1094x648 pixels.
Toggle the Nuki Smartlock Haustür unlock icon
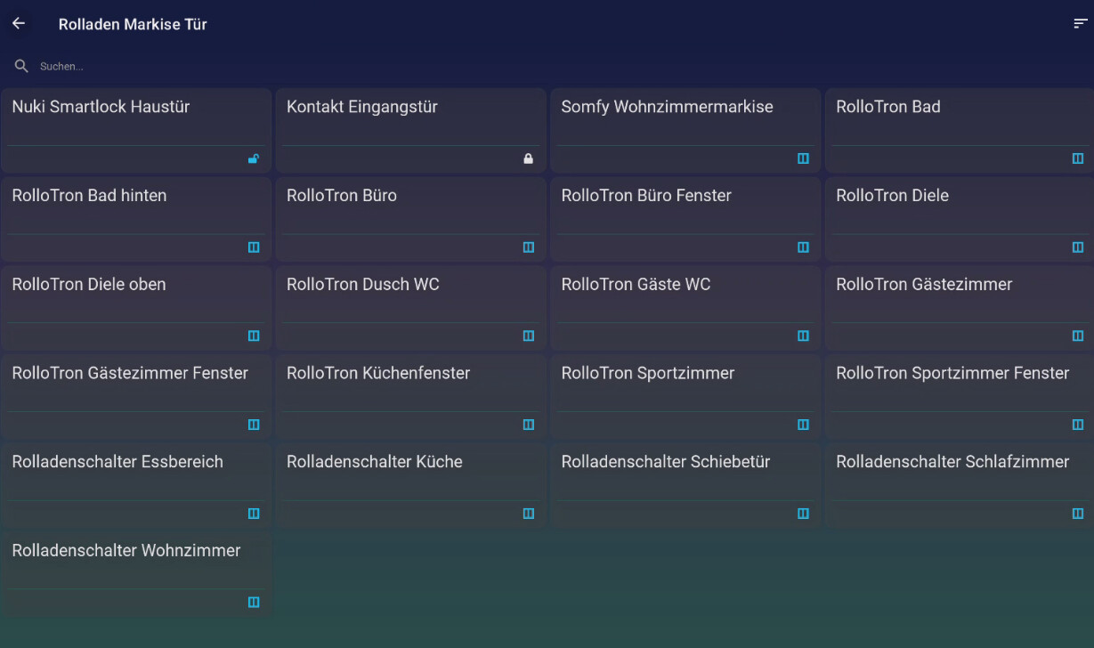[x=254, y=159]
